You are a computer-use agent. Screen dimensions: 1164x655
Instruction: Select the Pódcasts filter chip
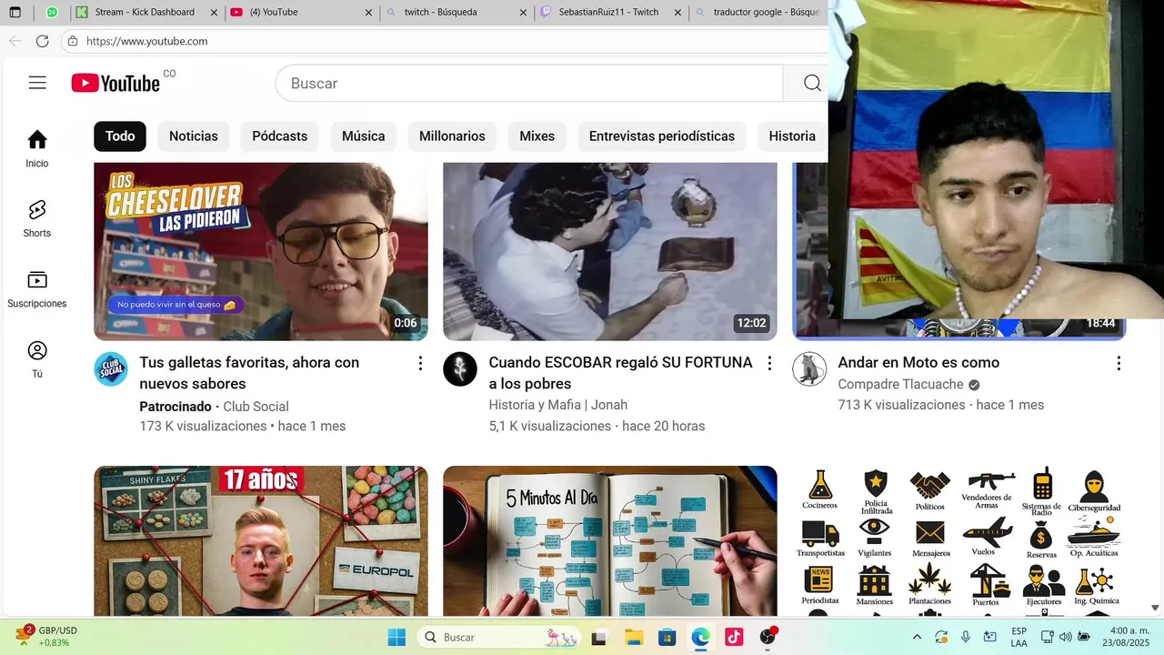[x=280, y=136]
